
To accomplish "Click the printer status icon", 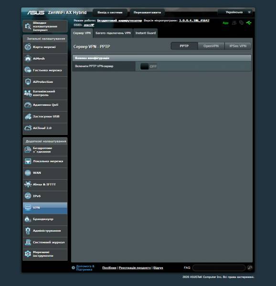I will (x=234, y=23).
